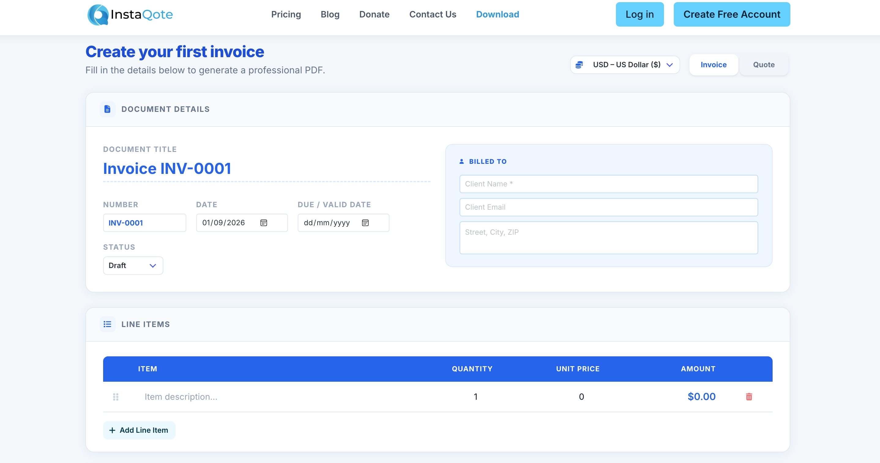Click the line item unit price value
This screenshot has width=880, height=463.
581,396
